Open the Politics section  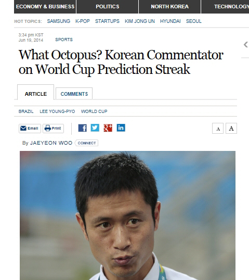[x=108, y=7]
